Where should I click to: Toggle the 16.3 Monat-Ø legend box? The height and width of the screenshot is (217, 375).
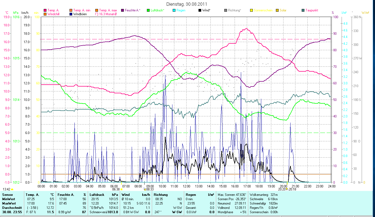coord(97,14)
